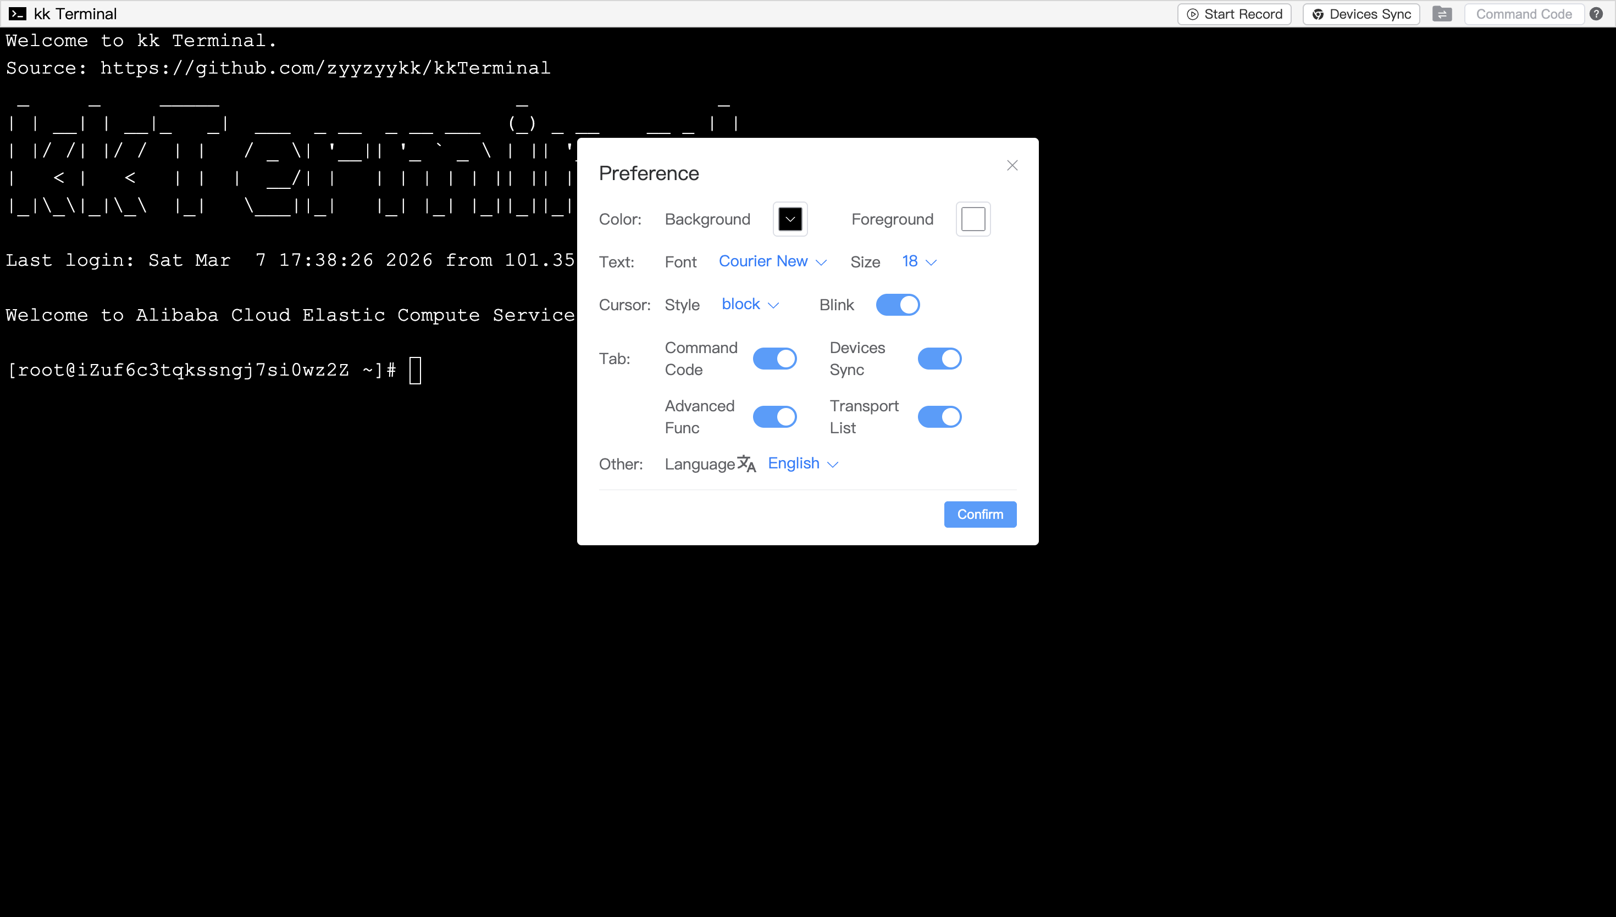Click the Command Code input field
This screenshot has width=1616, height=917.
tap(1523, 14)
